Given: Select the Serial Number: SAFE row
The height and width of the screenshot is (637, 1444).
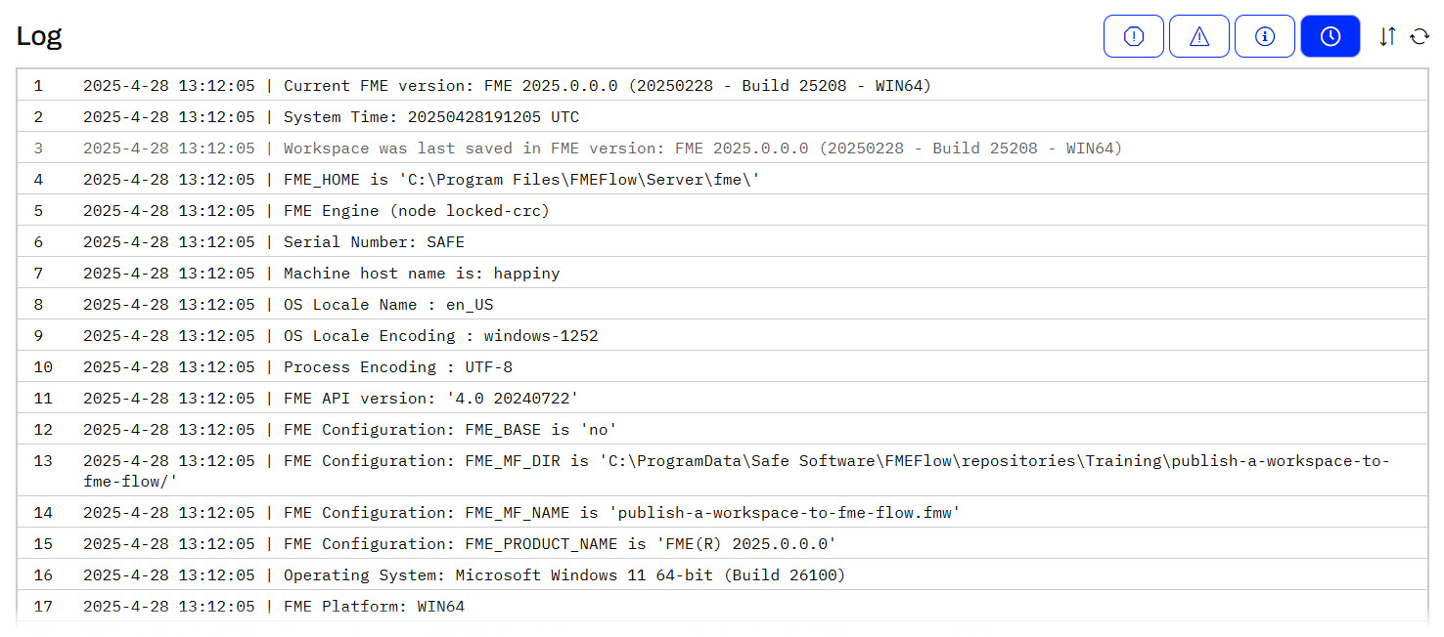Looking at the screenshot, I should coord(374,242).
